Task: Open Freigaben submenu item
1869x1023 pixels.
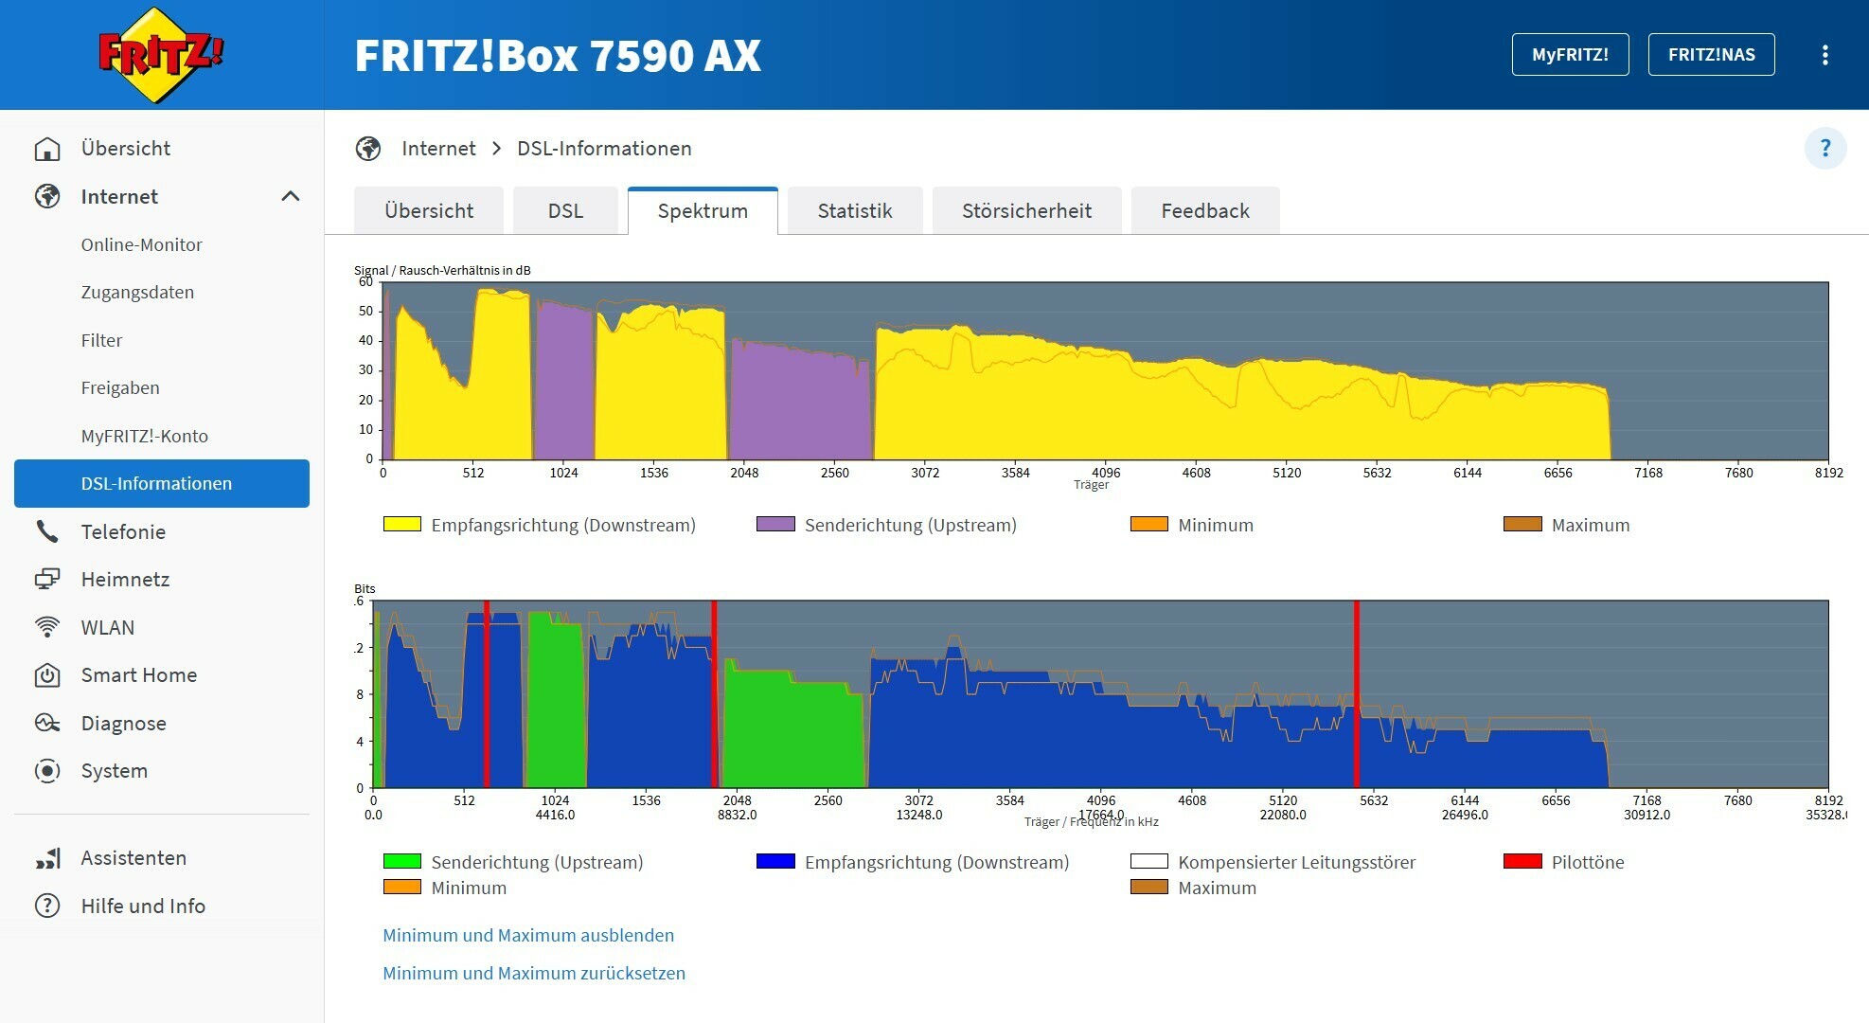Action: [x=120, y=387]
